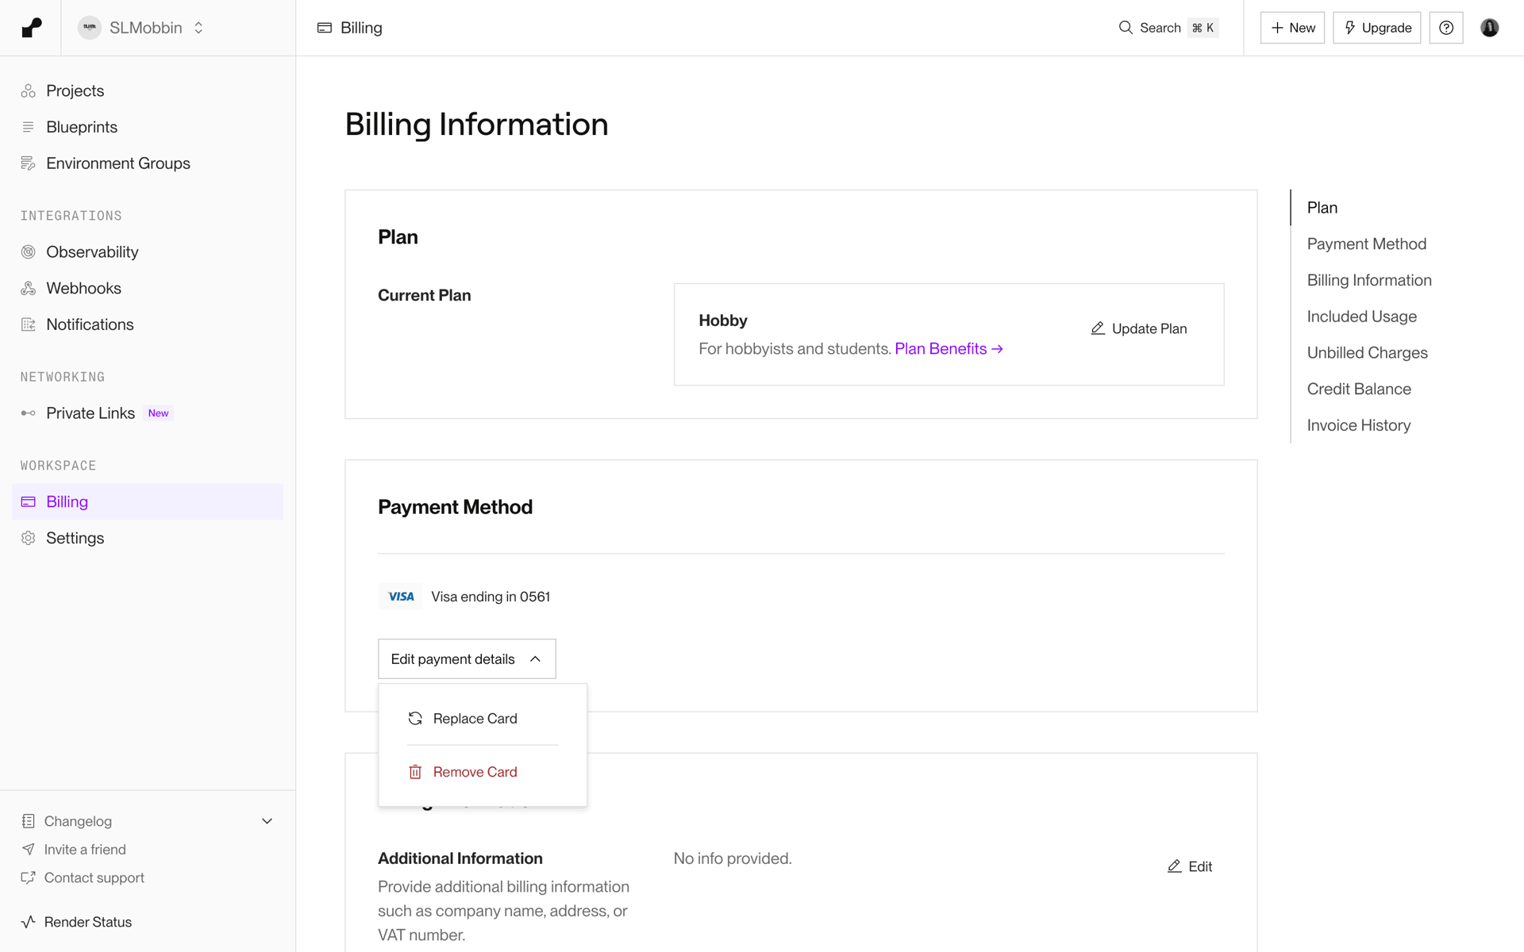
Task: Jump to Invoice History section
Action: pos(1359,425)
